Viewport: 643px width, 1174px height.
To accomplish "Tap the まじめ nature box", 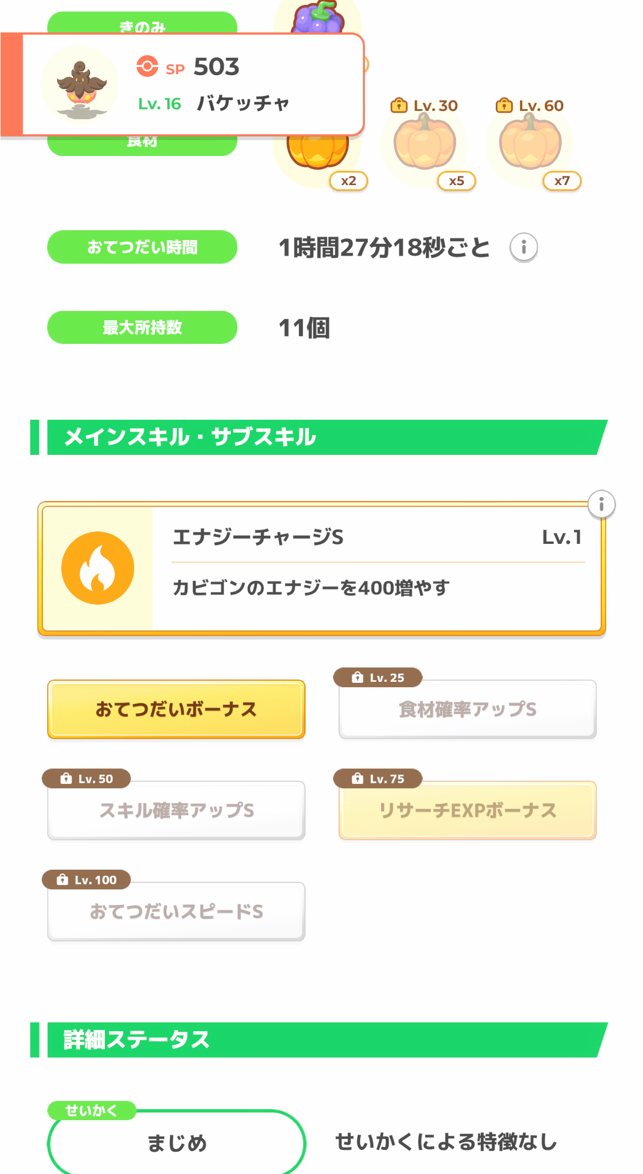I will pos(176,1143).
